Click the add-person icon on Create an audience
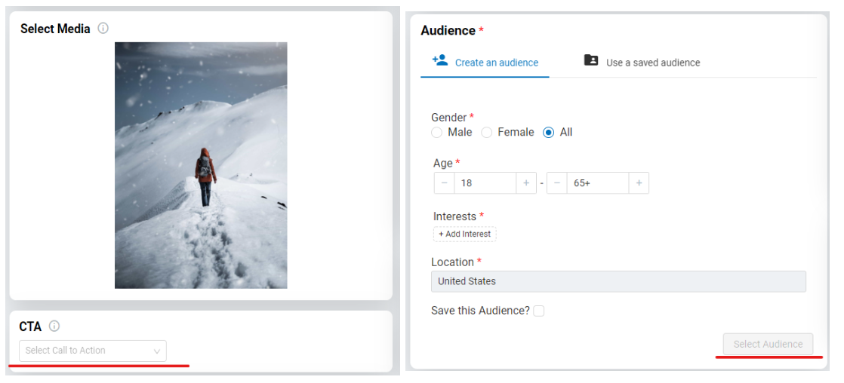The image size is (844, 383). pyautogui.click(x=440, y=60)
